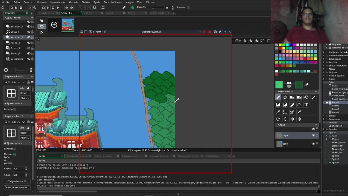Click the Debug bug icon in toolbar
Viewport: 348px width, 196px height.
(x=43, y=8)
